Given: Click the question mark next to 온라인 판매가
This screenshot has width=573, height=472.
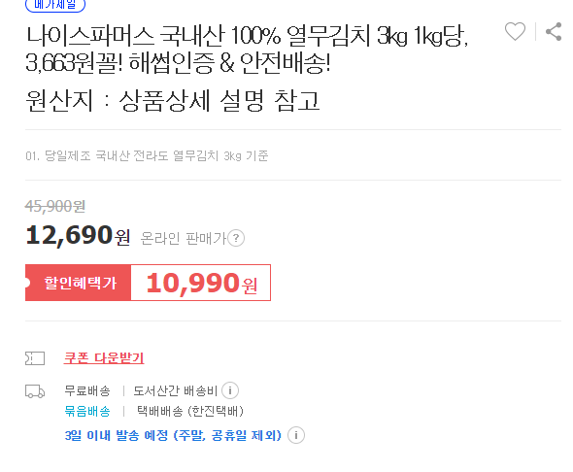Looking at the screenshot, I should pyautogui.click(x=236, y=239).
